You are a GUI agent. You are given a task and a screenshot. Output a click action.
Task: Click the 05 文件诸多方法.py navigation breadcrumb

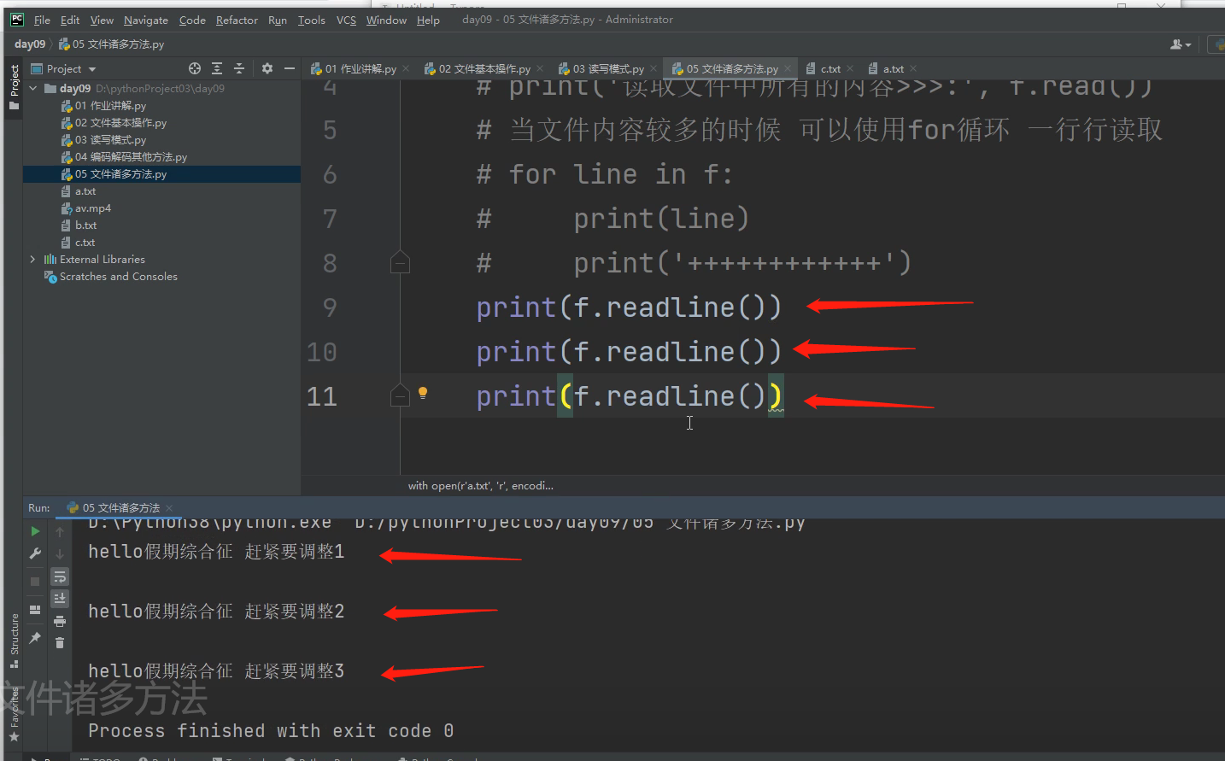[x=111, y=44]
